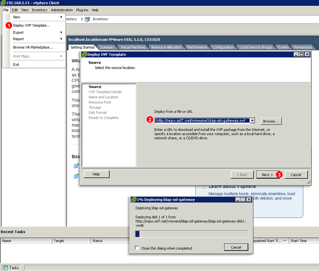Open the Inventory menu

tap(39, 10)
